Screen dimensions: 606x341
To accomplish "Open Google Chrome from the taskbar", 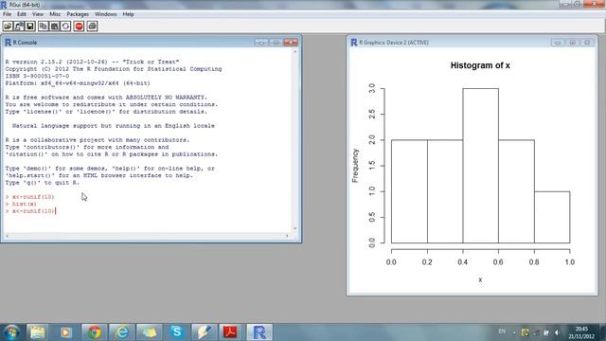I will tap(94, 332).
